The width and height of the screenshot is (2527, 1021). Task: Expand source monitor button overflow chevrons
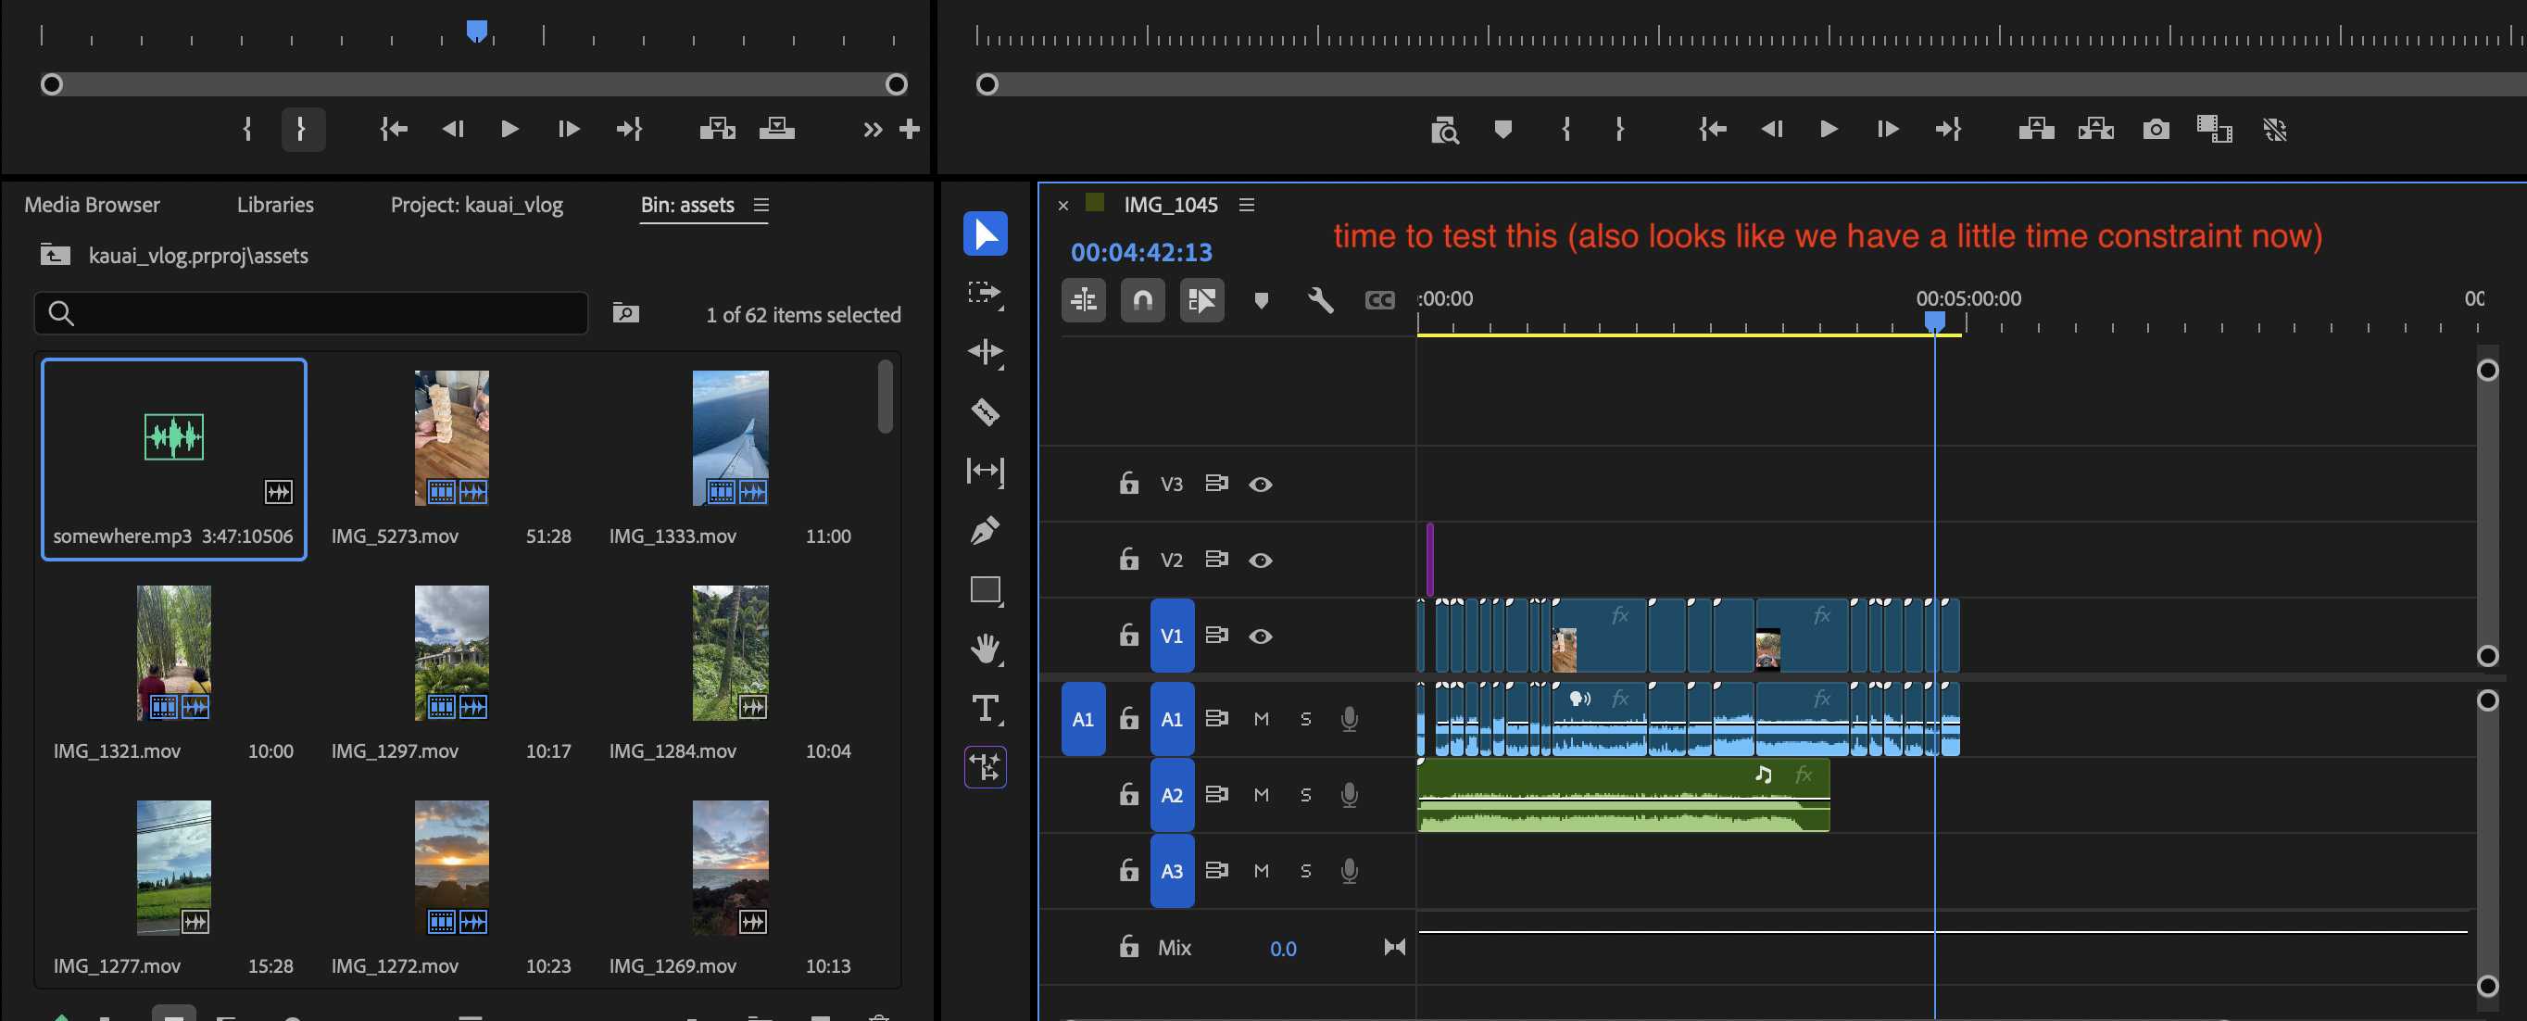pyautogui.click(x=872, y=130)
